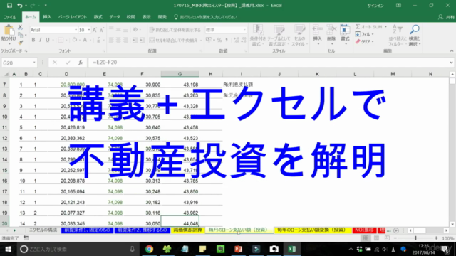456x256 pixels.
Task: Undo the last action
Action: coord(20,5)
